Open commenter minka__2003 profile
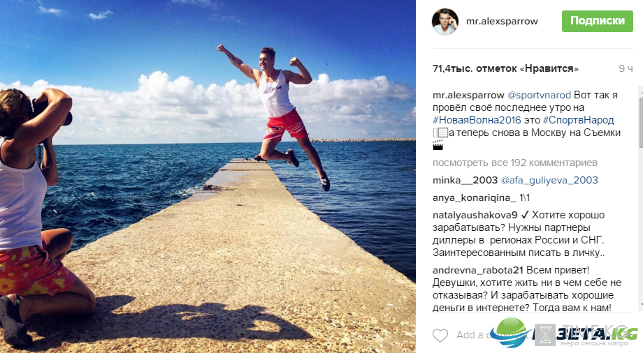 coord(465,180)
